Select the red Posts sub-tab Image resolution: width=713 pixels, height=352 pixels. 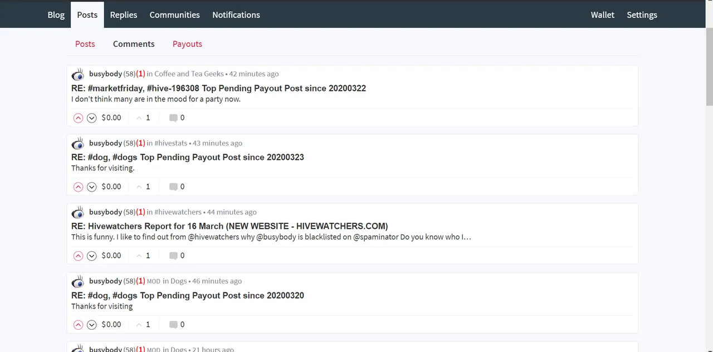pyautogui.click(x=85, y=44)
